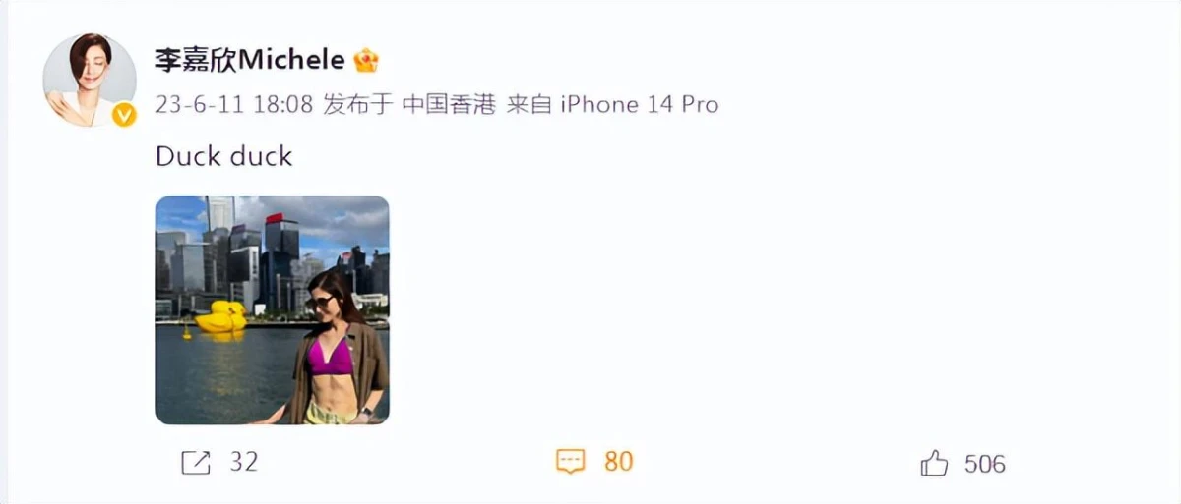The image size is (1181, 504).
Task: Click the 23-6-11 18:08 timestamp
Action: (234, 104)
